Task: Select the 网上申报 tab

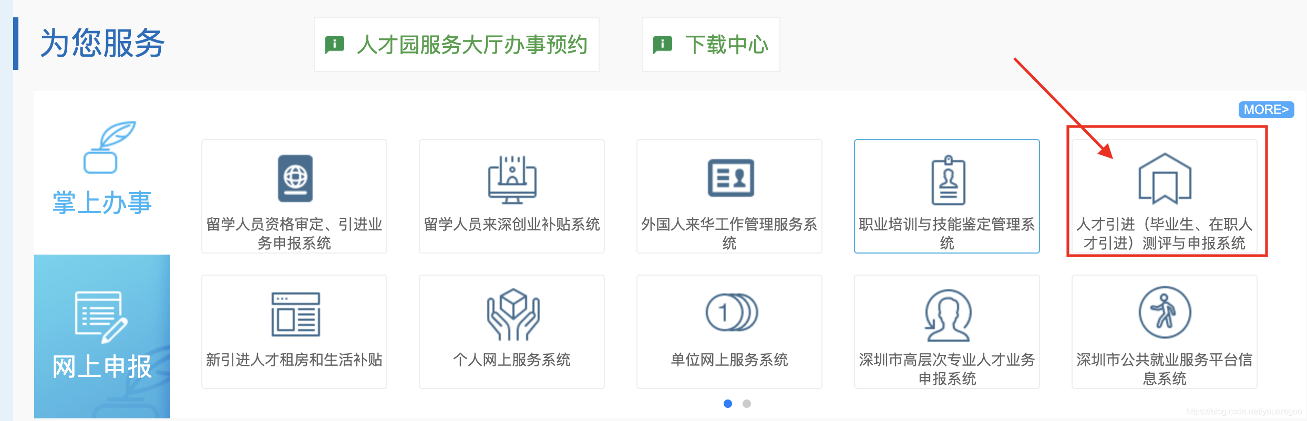Action: coord(102,336)
